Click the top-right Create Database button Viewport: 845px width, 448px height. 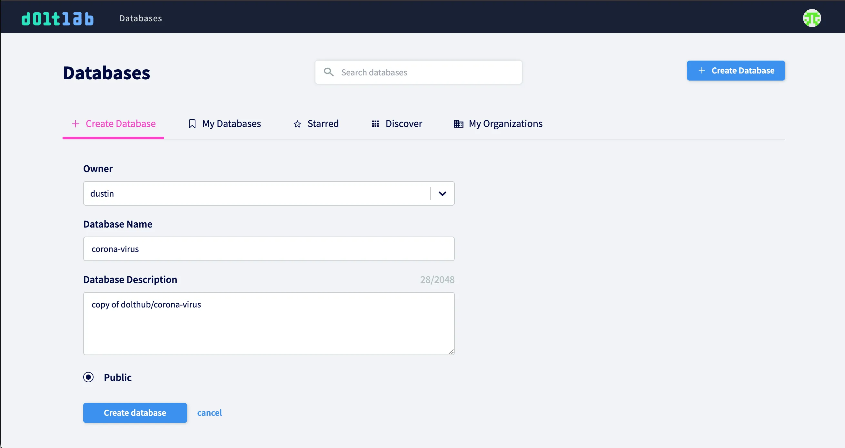click(736, 71)
